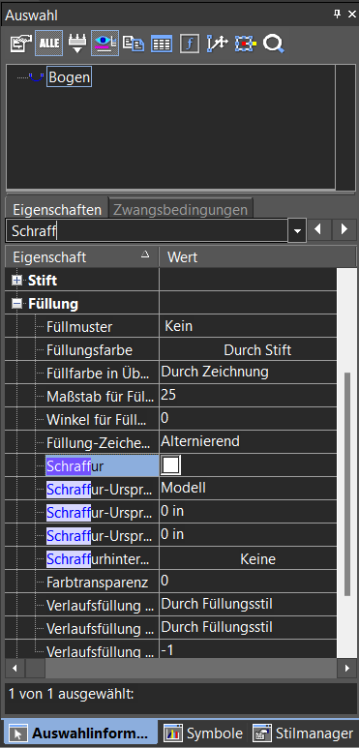The height and width of the screenshot is (748, 359).
Task: Switch to the Zwangsbedingungen tab
Action: (x=180, y=209)
